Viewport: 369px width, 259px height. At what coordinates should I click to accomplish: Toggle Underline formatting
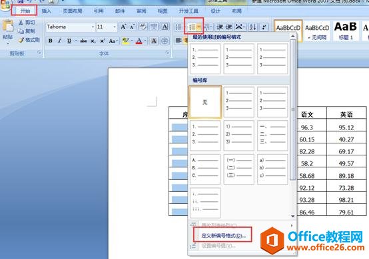point(69,41)
